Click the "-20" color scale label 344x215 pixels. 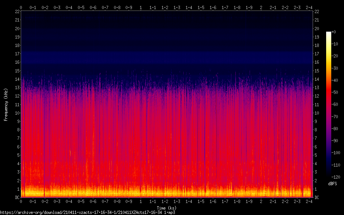335,56
